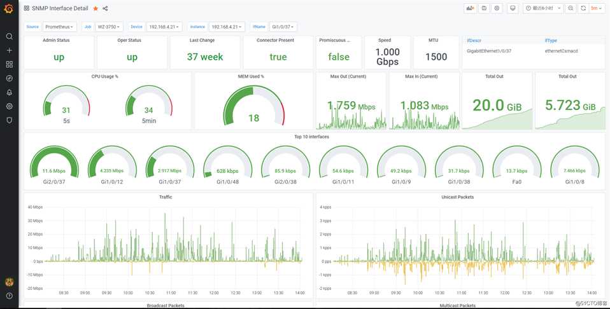This screenshot has height=309, width=610.
Task: Open the Grafana home logo
Action: point(8,8)
